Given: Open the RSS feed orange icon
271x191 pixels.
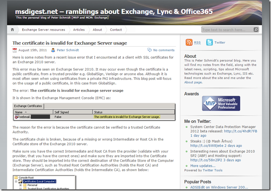Looking at the screenshot, I should [x=189, y=42].
